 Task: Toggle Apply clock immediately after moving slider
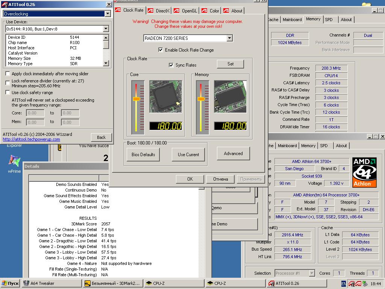point(8,73)
